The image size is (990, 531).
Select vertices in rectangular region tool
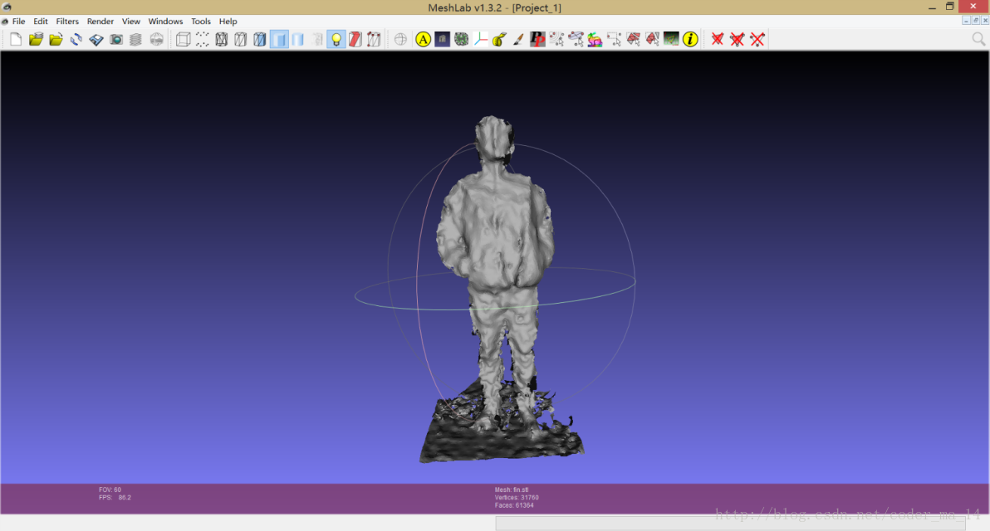click(614, 39)
